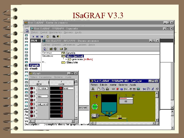184x138 pixels.
Task: Open Control menu in Depurador window
Action: (x=44, y=32)
